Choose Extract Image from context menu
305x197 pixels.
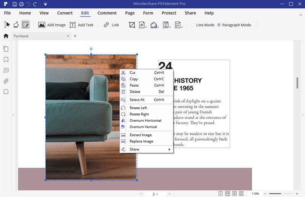coord(146,135)
